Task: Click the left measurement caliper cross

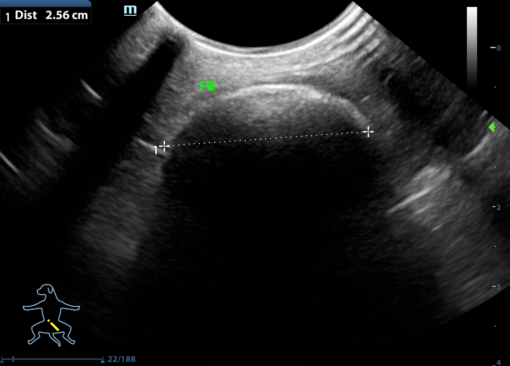Action: click(164, 146)
